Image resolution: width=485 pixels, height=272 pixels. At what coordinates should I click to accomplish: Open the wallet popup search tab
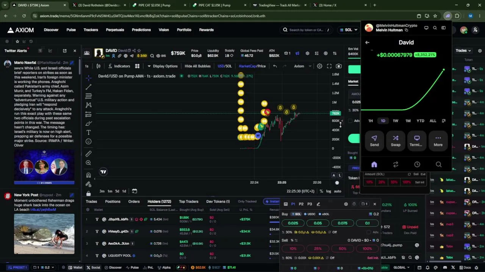point(438,164)
